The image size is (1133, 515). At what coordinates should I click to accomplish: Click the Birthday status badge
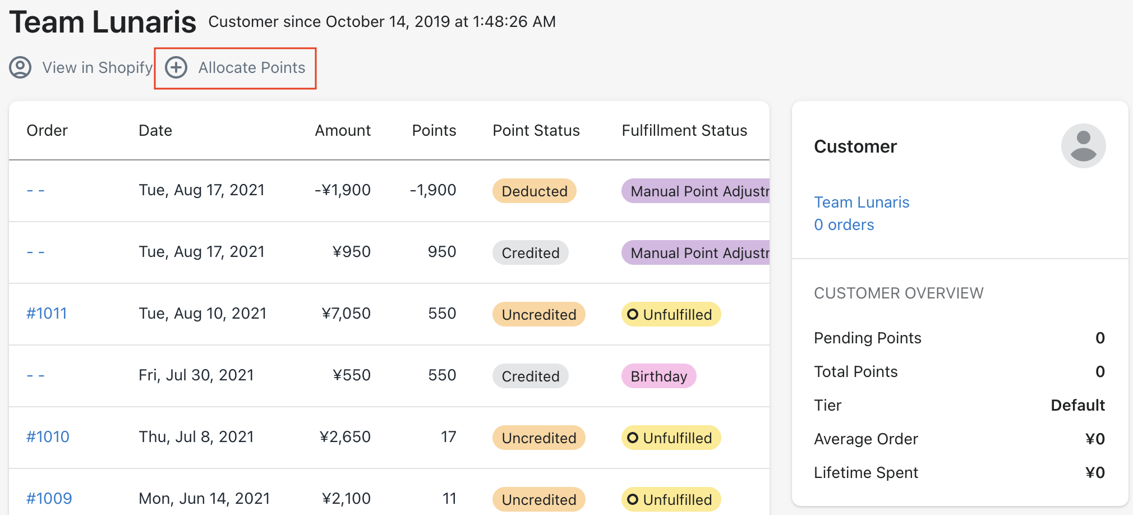(x=658, y=376)
